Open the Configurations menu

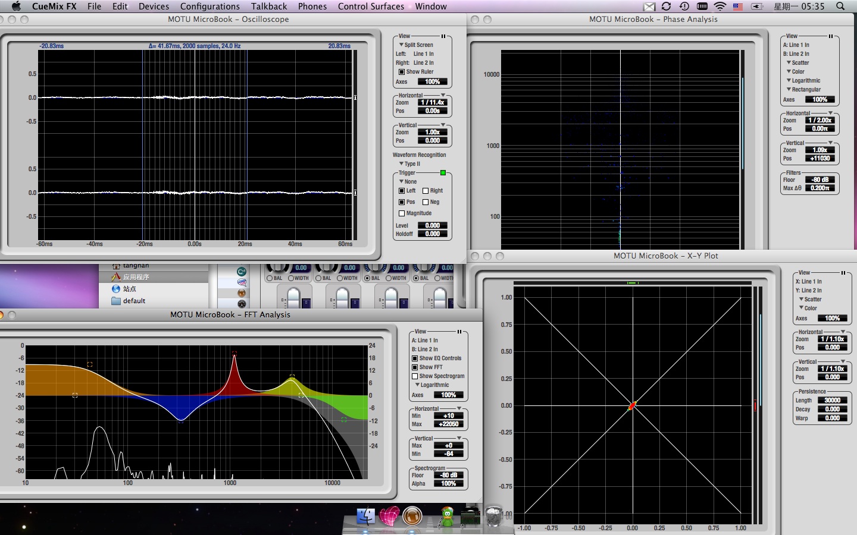click(210, 7)
